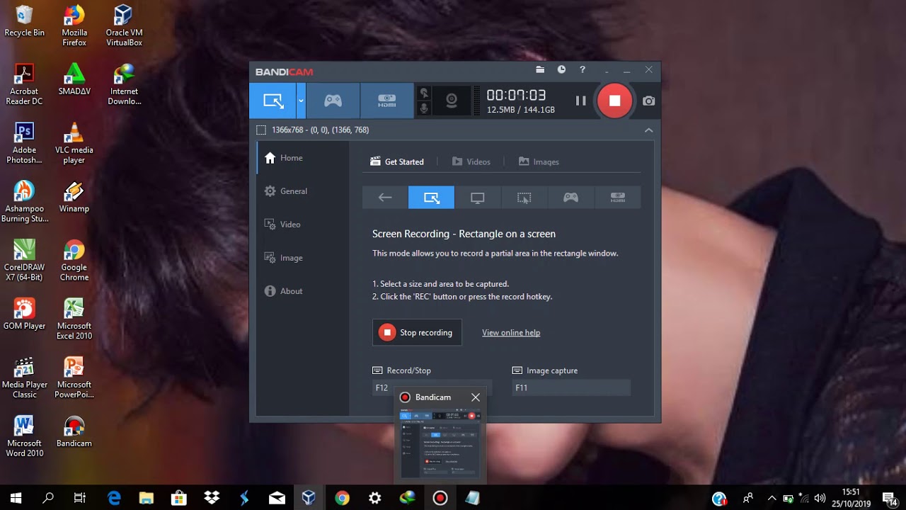
Task: Select Fullscreen monitor recording mode button
Action: click(478, 198)
